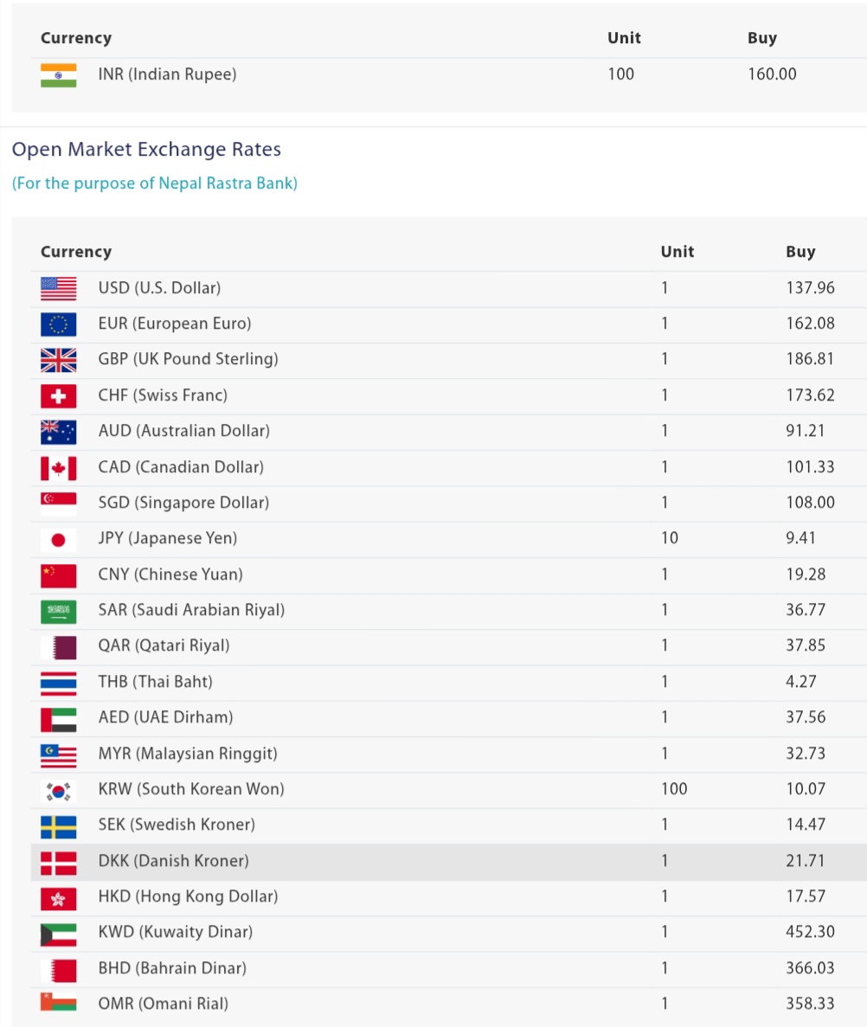Viewport: 867px width, 1027px height.
Task: Click the Australian flag icon
Action: [x=58, y=431]
